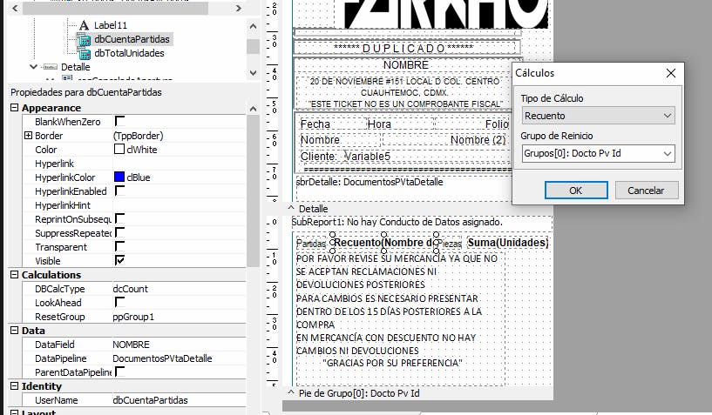This screenshot has height=415, width=712.
Task: Toggle the SuppressRepeatedValues checkbox
Action: tap(119, 232)
